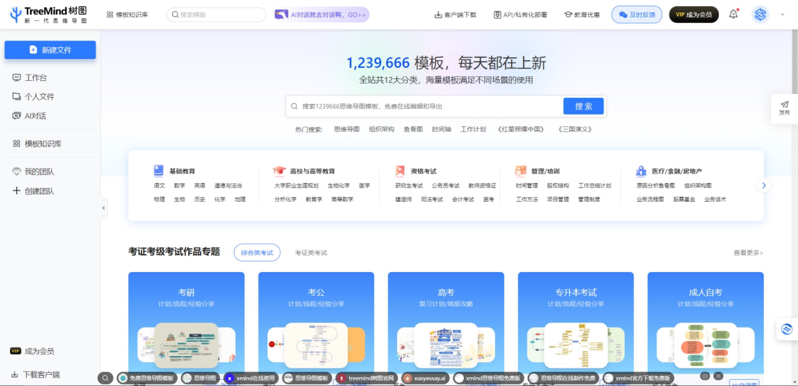Click the 新建文件 button
Screen dimensions: 798x386
(50, 50)
